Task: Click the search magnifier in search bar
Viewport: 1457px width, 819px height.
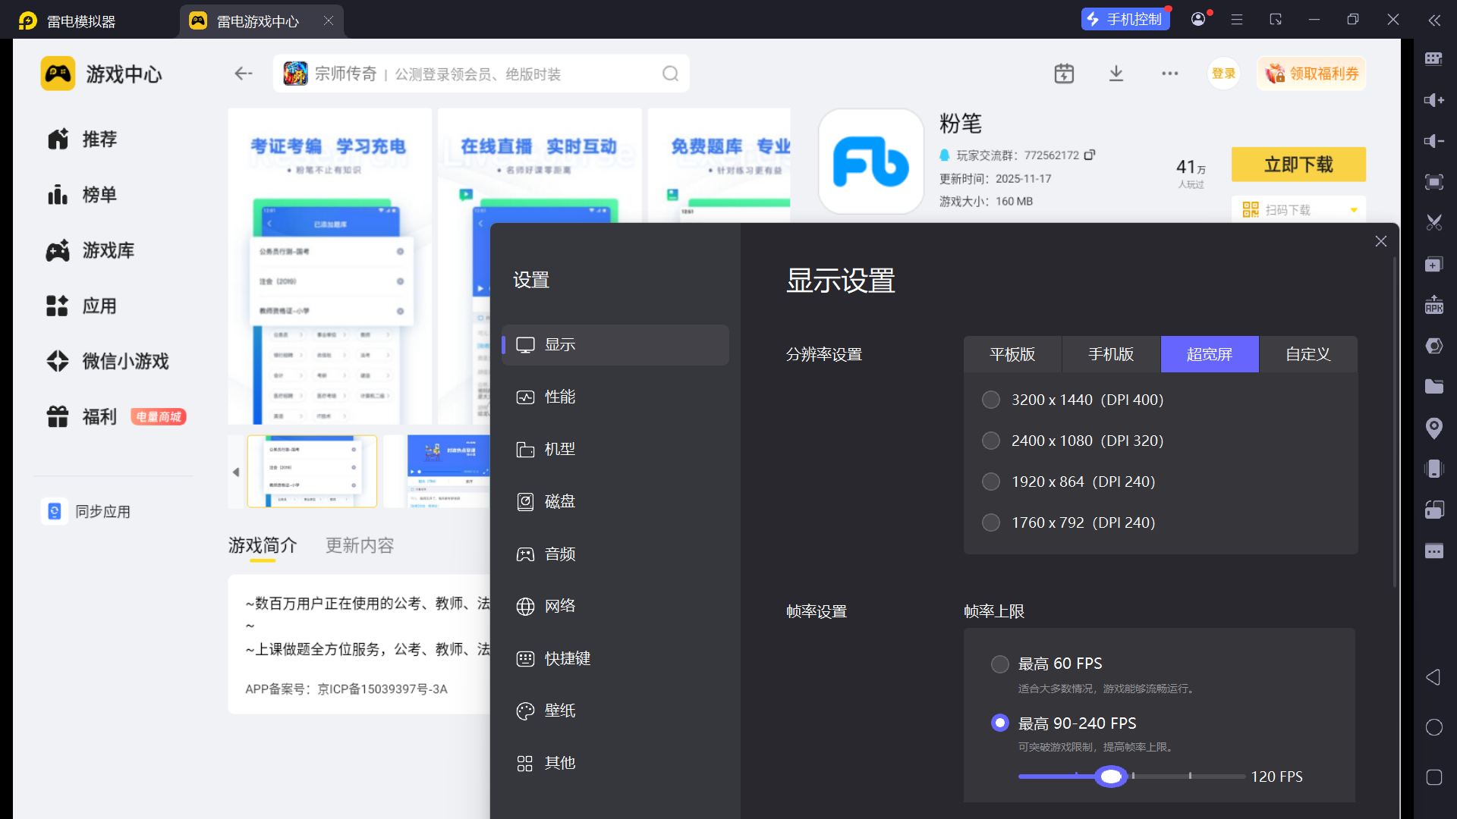Action: click(670, 74)
